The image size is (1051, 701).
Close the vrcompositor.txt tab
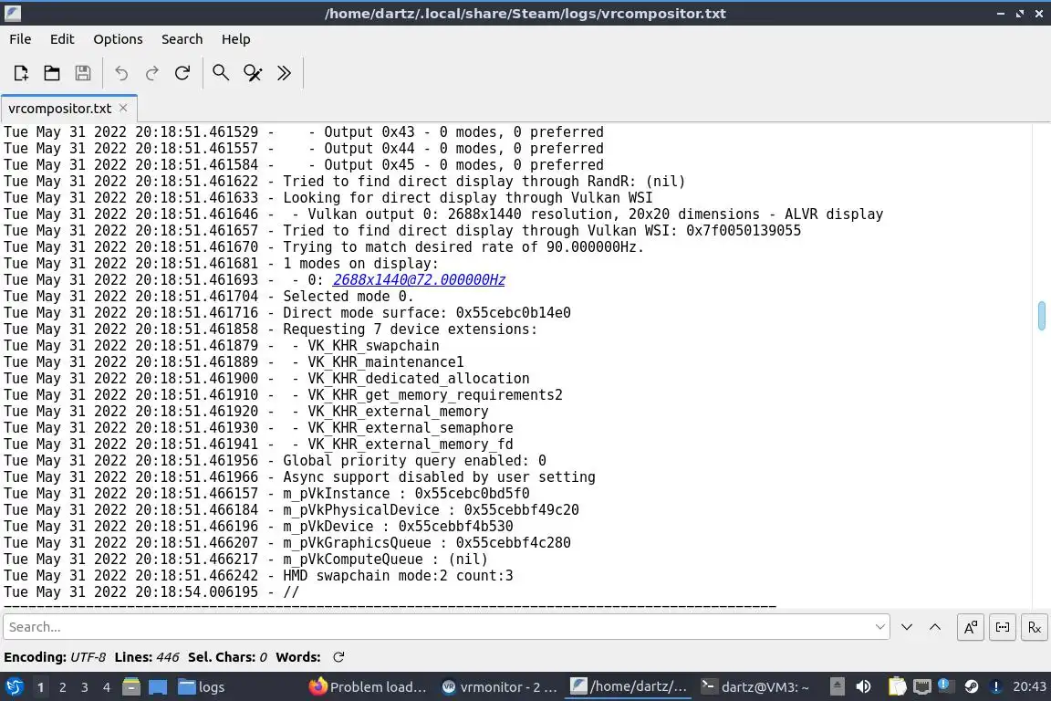click(x=123, y=108)
